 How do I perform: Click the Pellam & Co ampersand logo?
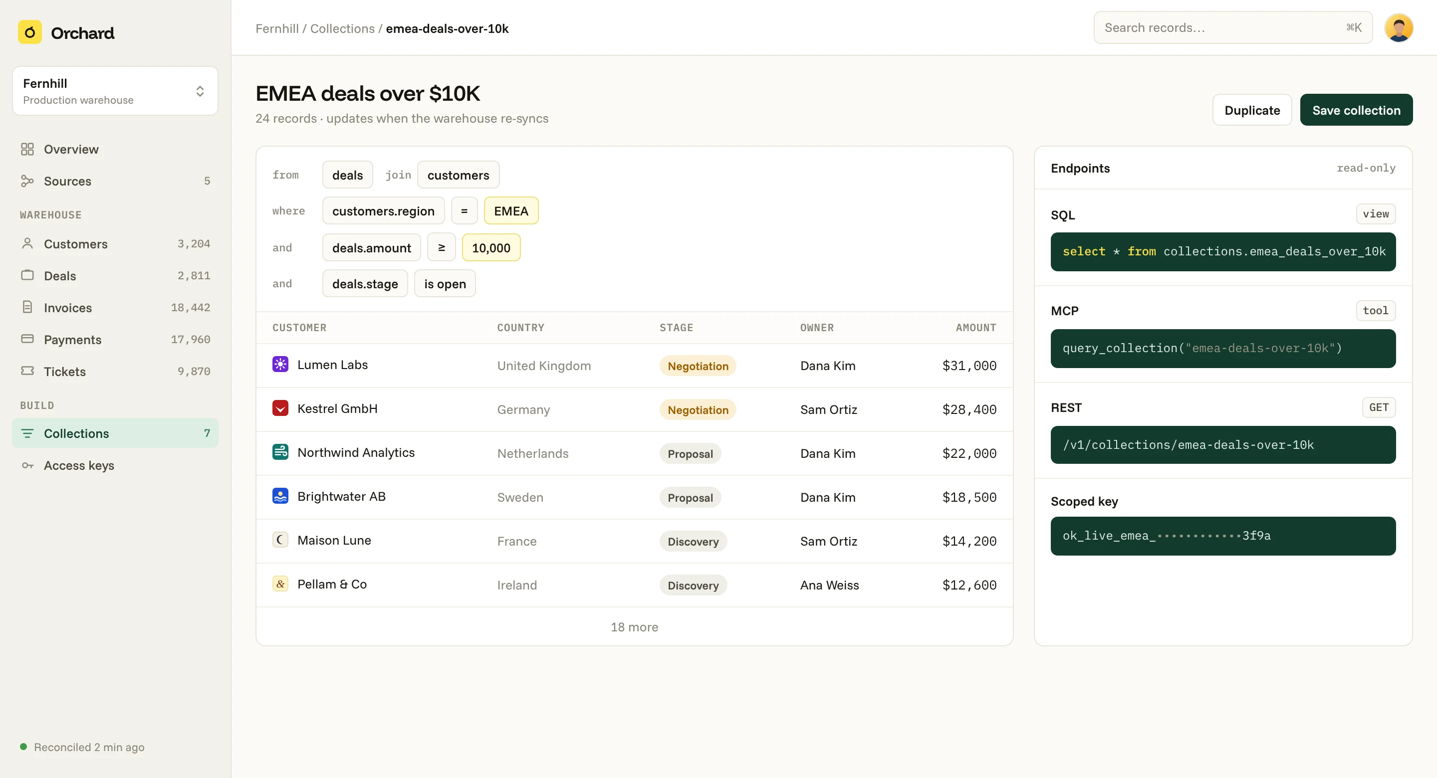click(x=280, y=584)
